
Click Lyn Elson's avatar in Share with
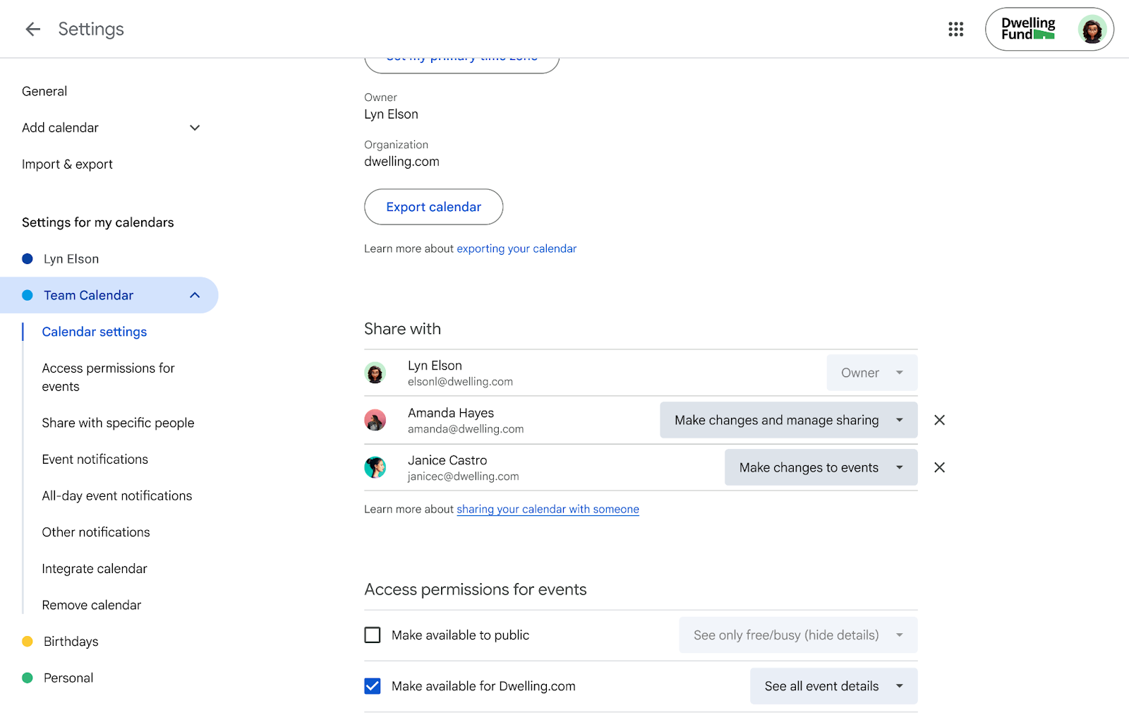tap(375, 373)
